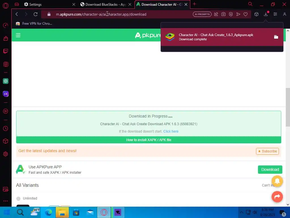The height and width of the screenshot is (218, 290).
Task: Reload the current page
Action: click(35, 14)
